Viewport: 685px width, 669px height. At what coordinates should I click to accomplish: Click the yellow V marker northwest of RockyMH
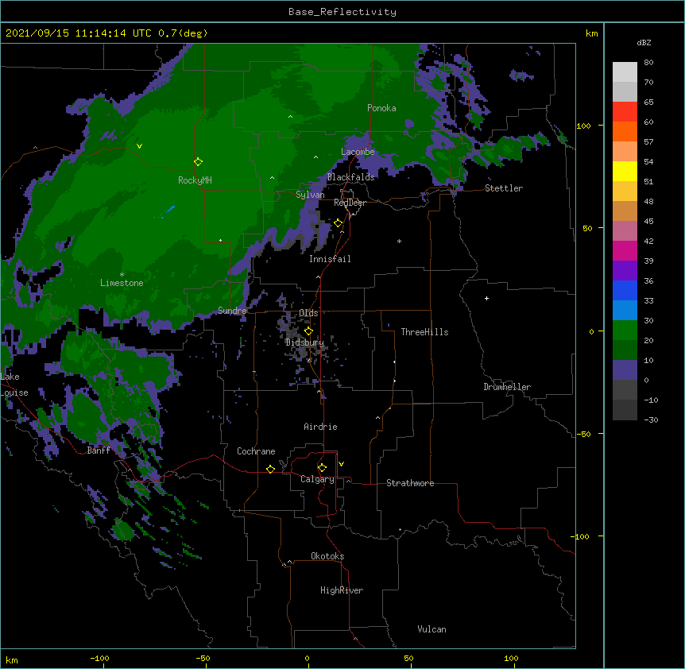(139, 146)
